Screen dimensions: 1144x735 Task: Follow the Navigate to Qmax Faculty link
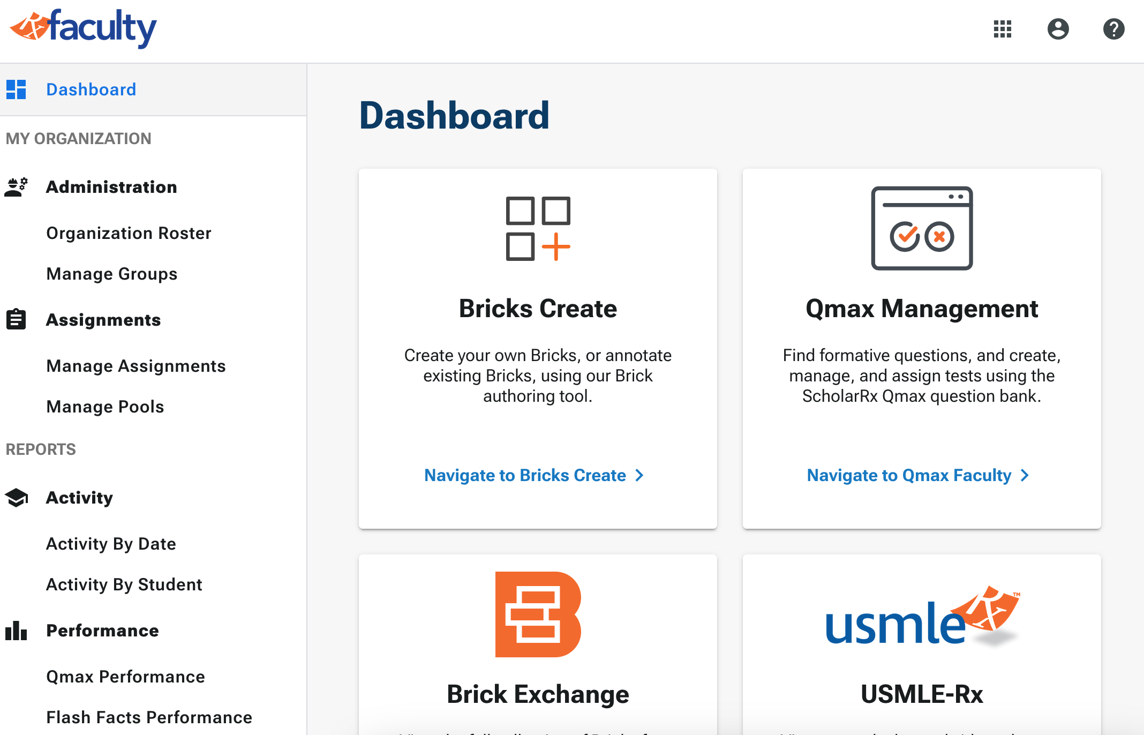pos(918,475)
